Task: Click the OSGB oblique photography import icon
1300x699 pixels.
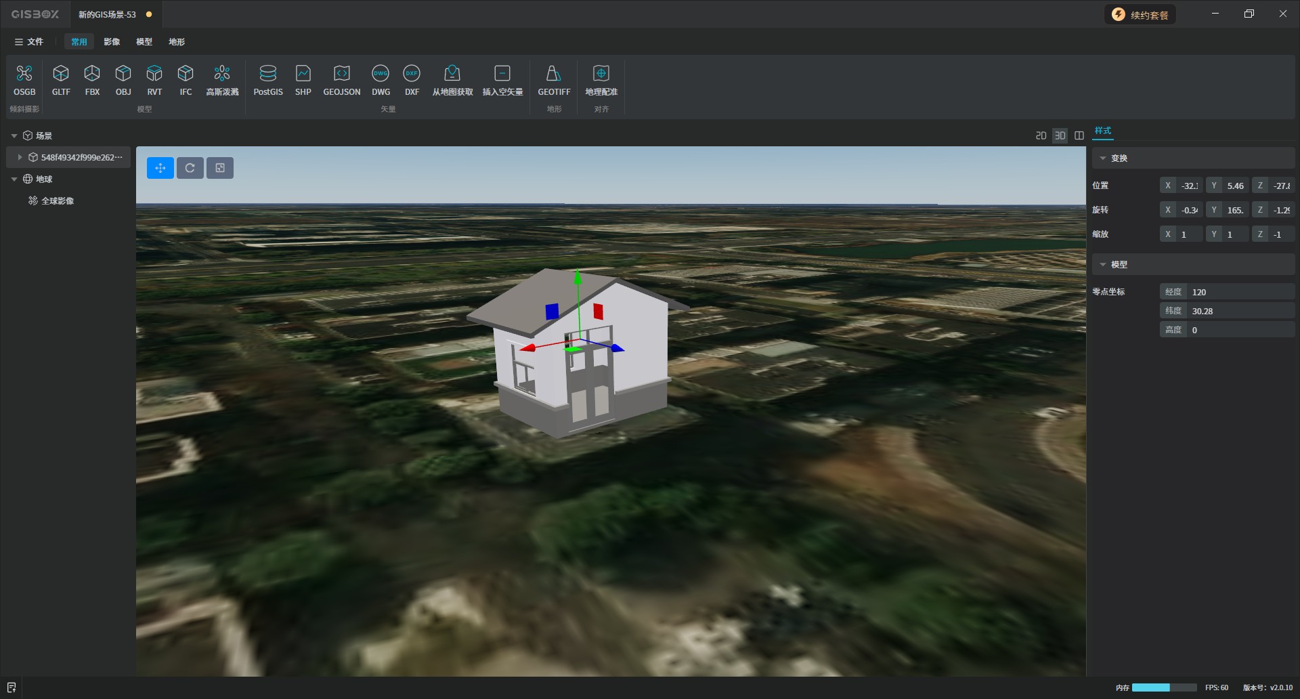Action: 24,80
